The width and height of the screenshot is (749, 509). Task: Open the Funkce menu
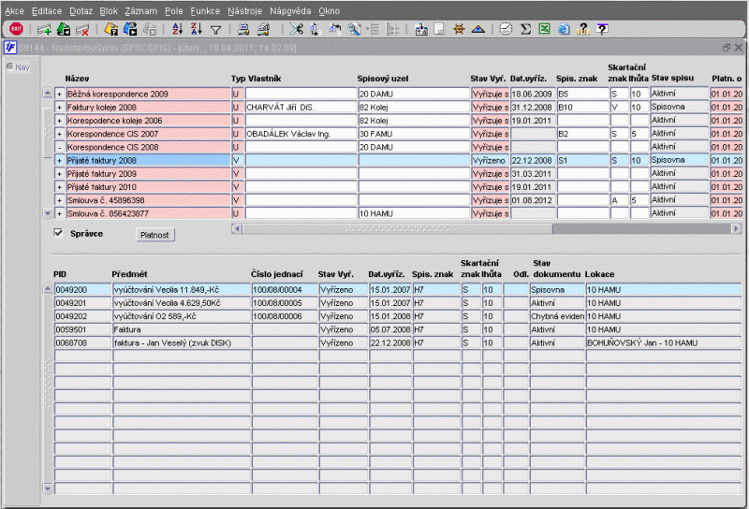[205, 11]
